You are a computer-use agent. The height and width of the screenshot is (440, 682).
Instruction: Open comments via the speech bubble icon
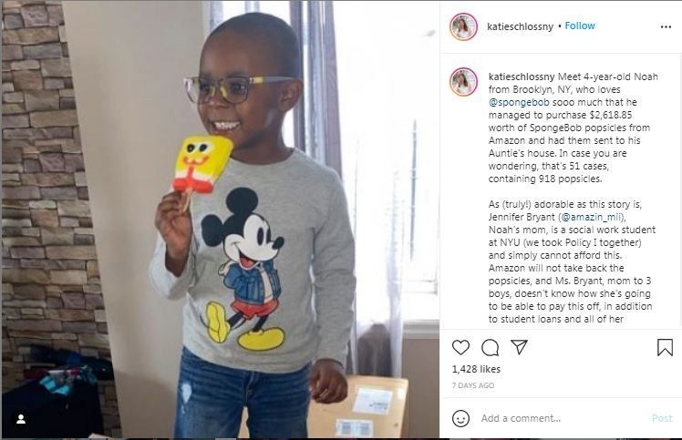491,347
